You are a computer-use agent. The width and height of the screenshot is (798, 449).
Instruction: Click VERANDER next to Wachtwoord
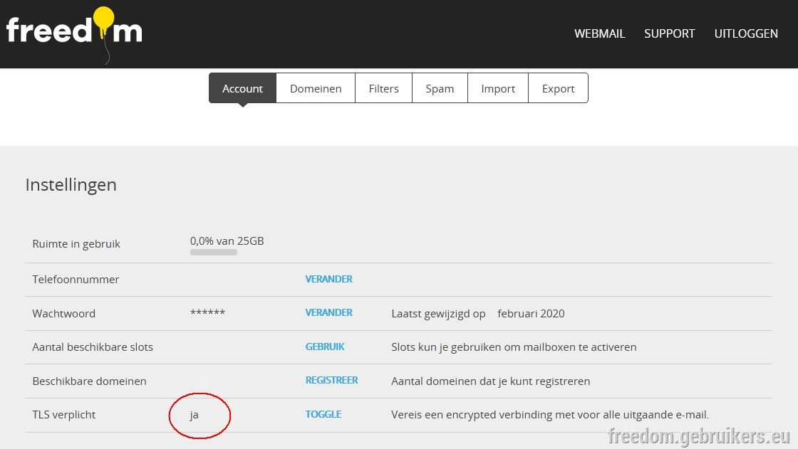pos(328,312)
